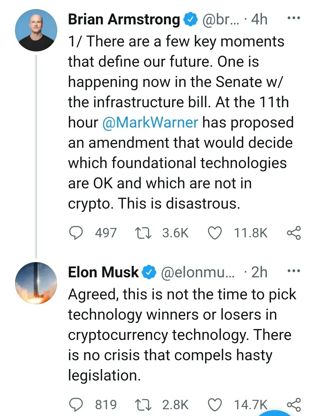317x416 pixels.
Task: Tap the Elon Musk display name
Action: pyautogui.click(x=103, y=272)
